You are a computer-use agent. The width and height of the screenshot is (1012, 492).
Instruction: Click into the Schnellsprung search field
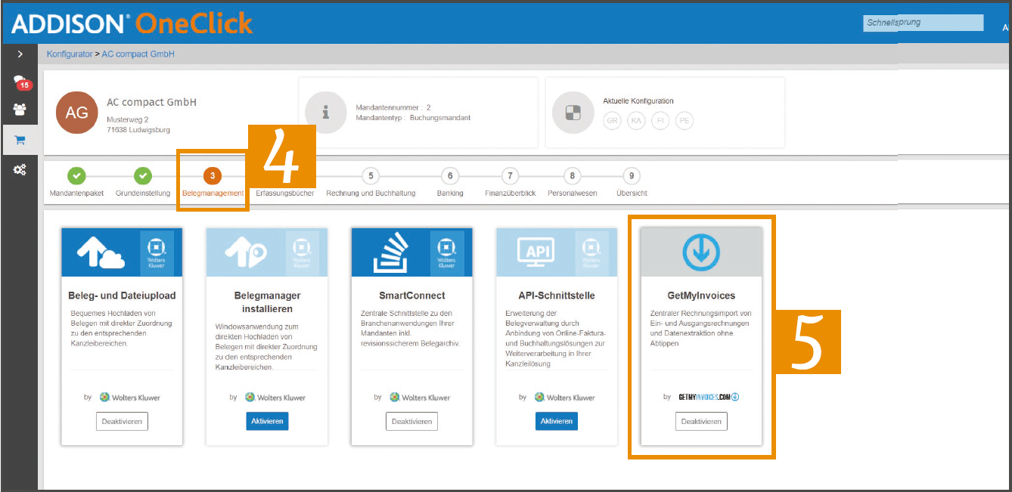click(923, 23)
